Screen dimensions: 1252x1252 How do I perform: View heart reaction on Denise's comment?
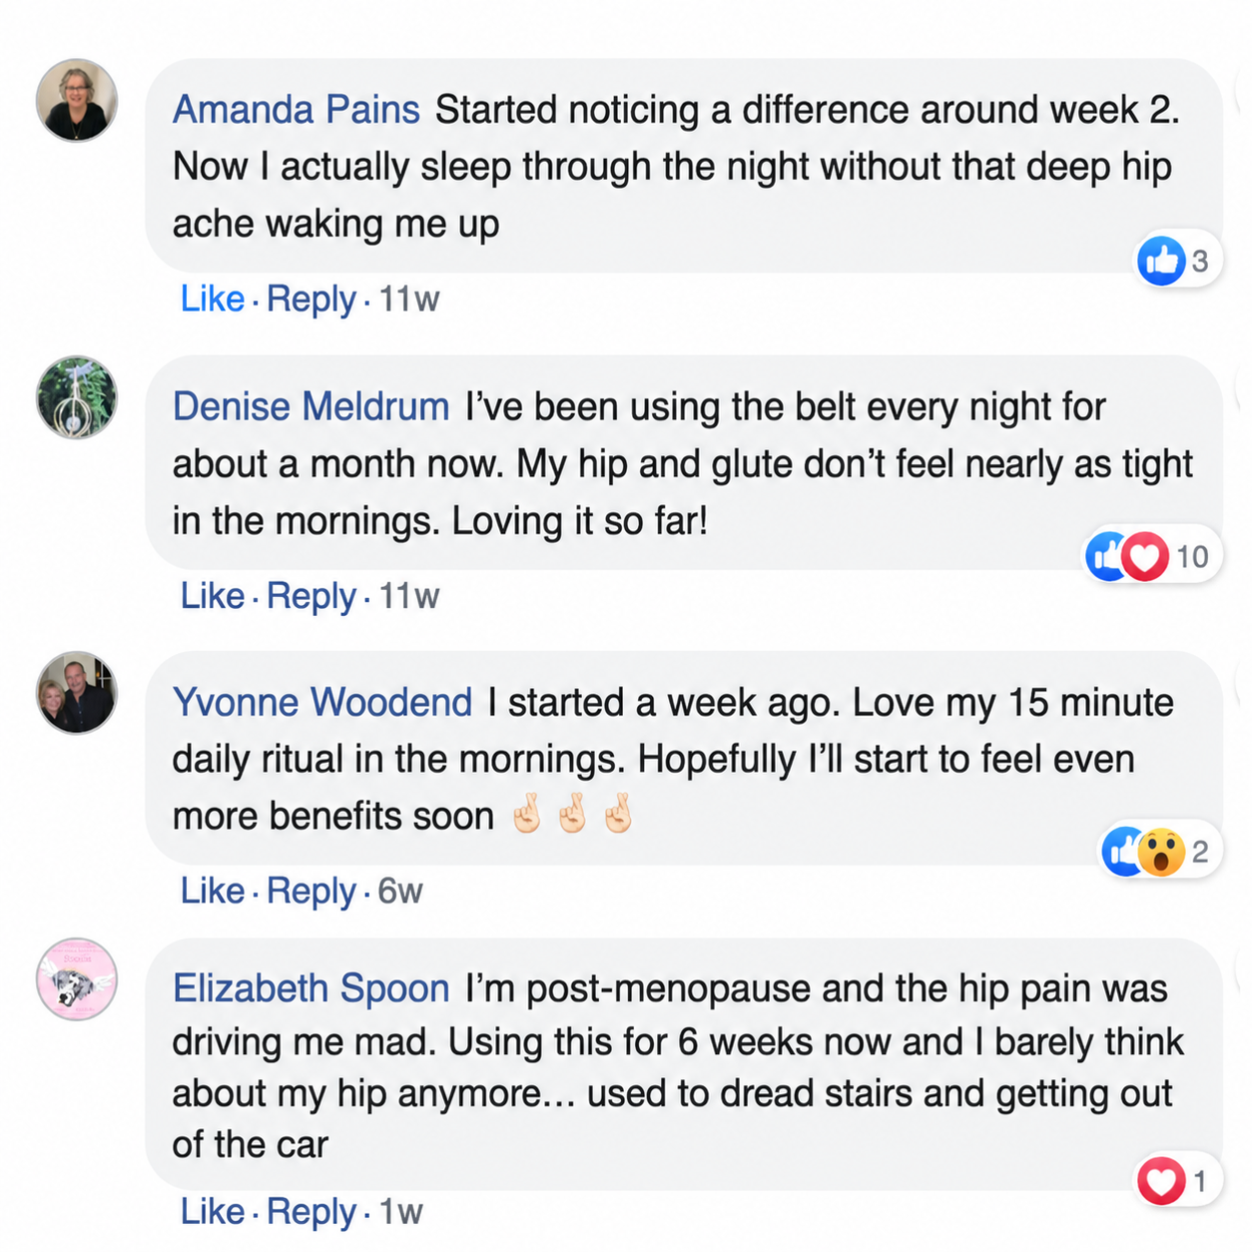(1145, 556)
